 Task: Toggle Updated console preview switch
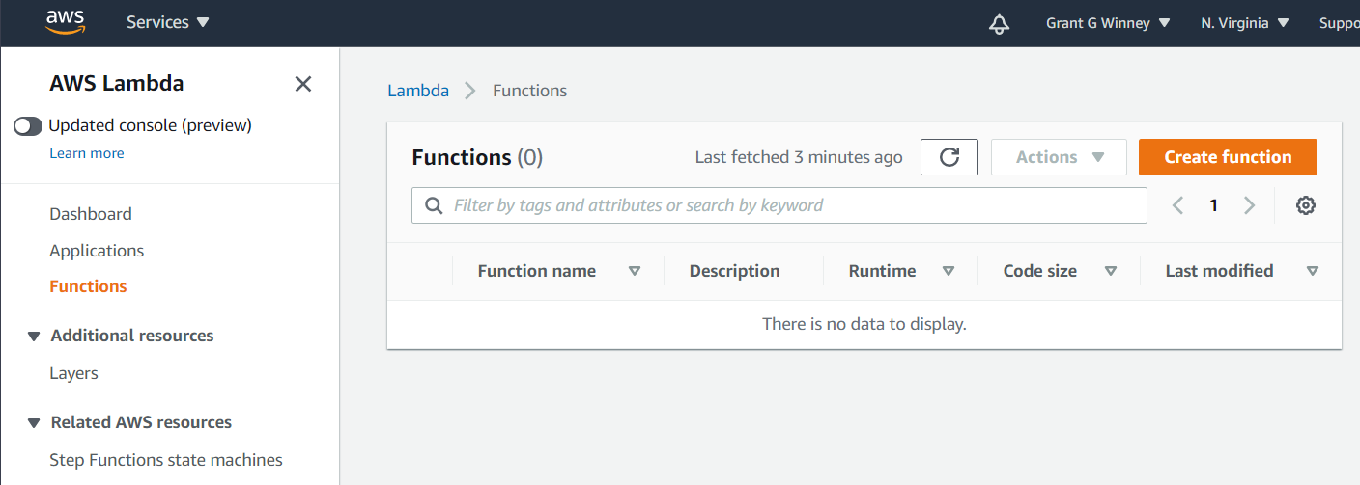click(28, 125)
